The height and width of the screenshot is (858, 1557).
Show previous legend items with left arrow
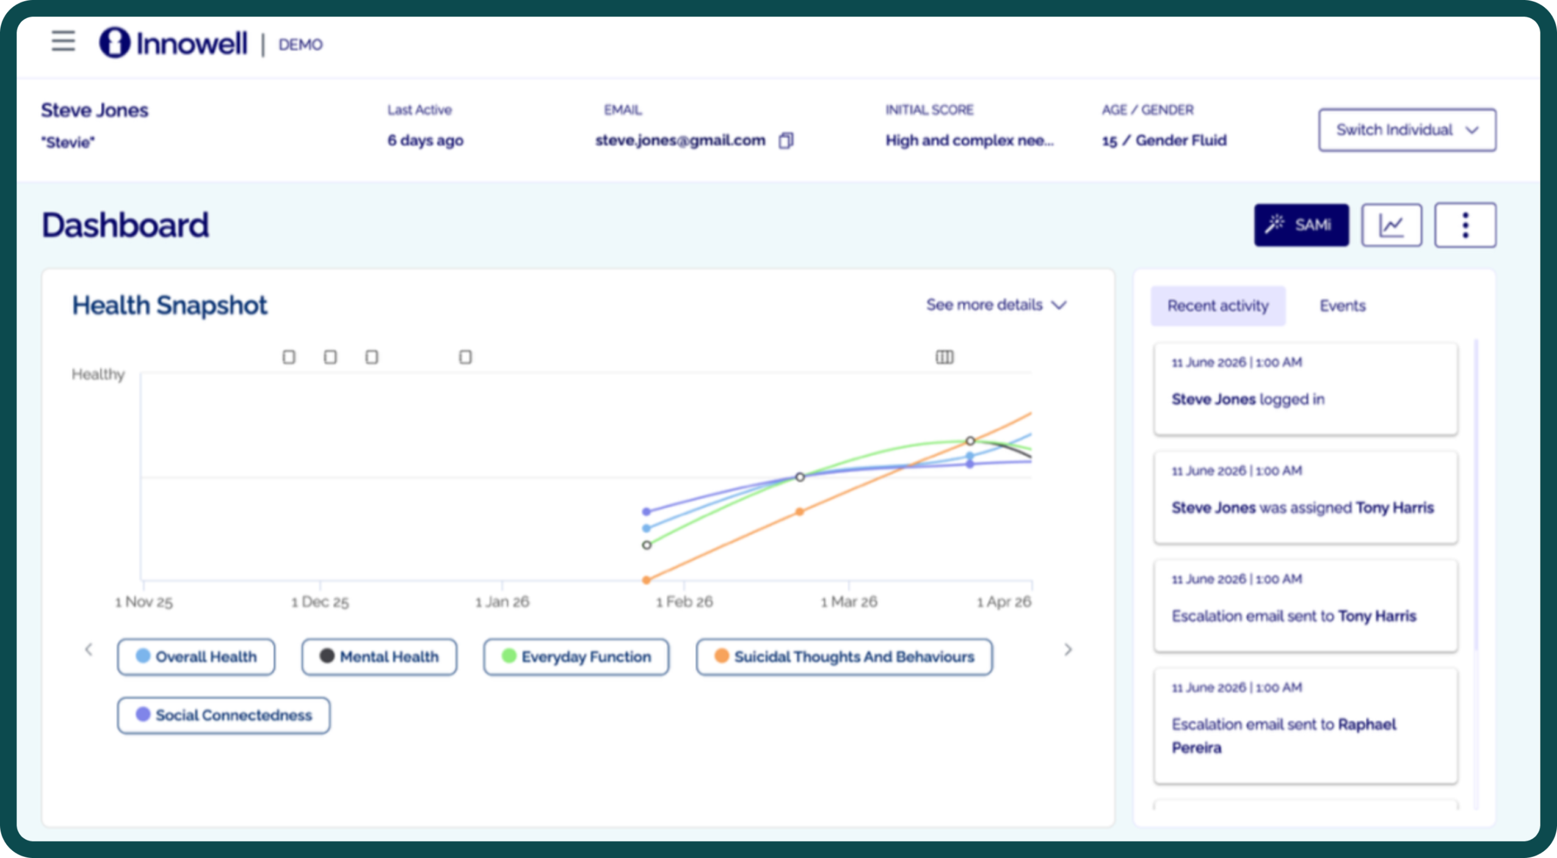pos(89,650)
